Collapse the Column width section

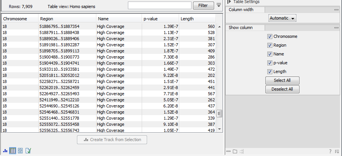click(x=336, y=10)
